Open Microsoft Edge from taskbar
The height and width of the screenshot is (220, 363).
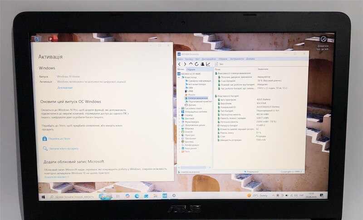tap(137, 196)
